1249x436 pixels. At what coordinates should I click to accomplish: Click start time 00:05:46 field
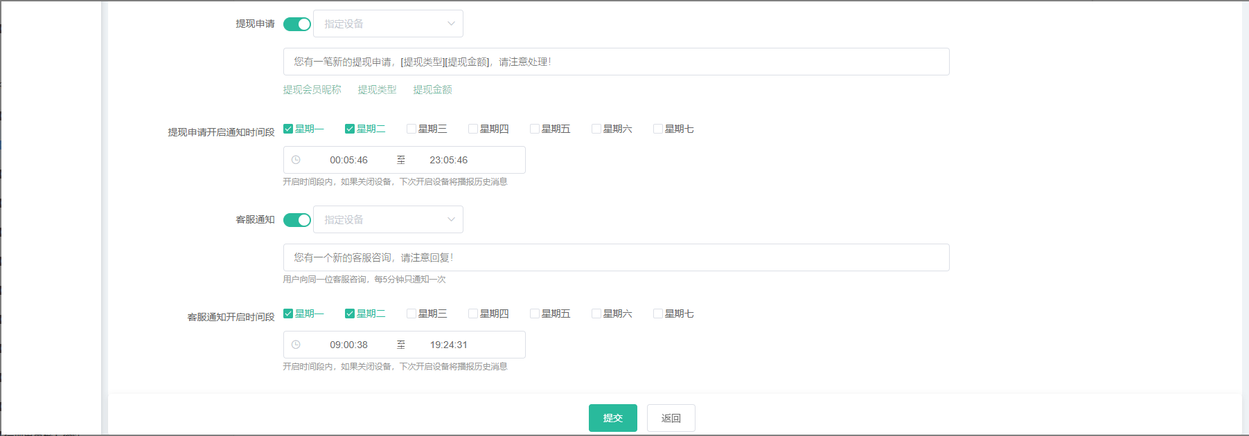348,160
